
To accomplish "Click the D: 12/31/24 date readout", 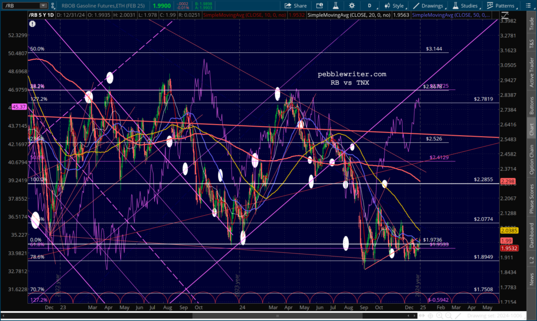I will pos(71,15).
